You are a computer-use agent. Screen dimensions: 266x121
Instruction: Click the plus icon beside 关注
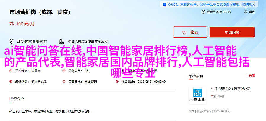point(246,76)
